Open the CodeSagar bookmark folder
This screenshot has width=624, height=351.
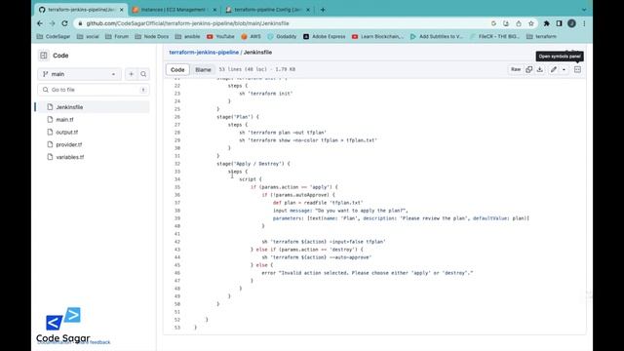pos(54,36)
